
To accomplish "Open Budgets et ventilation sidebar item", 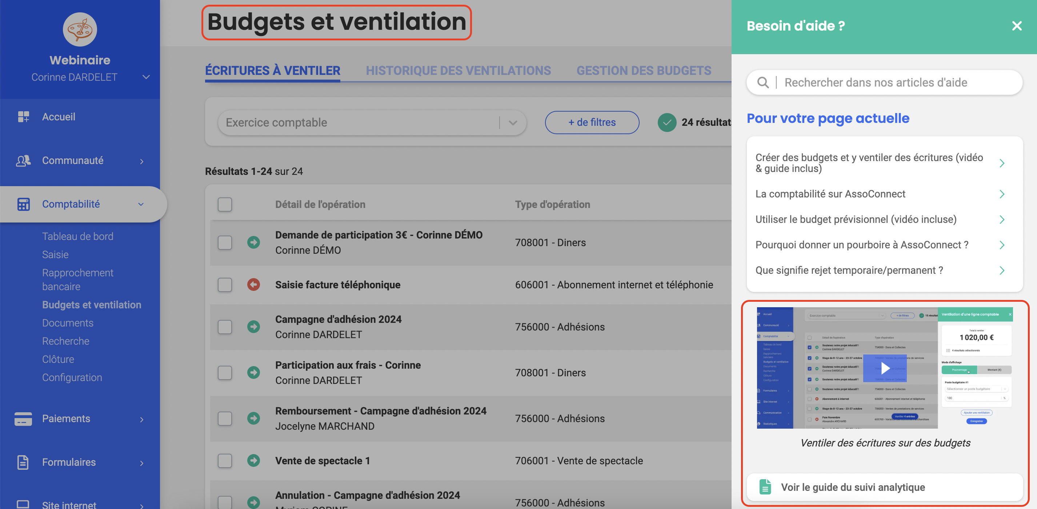I will tap(91, 305).
